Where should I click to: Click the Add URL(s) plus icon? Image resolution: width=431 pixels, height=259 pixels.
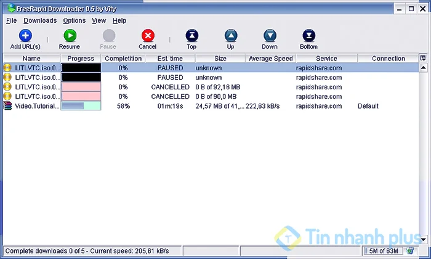(25, 36)
